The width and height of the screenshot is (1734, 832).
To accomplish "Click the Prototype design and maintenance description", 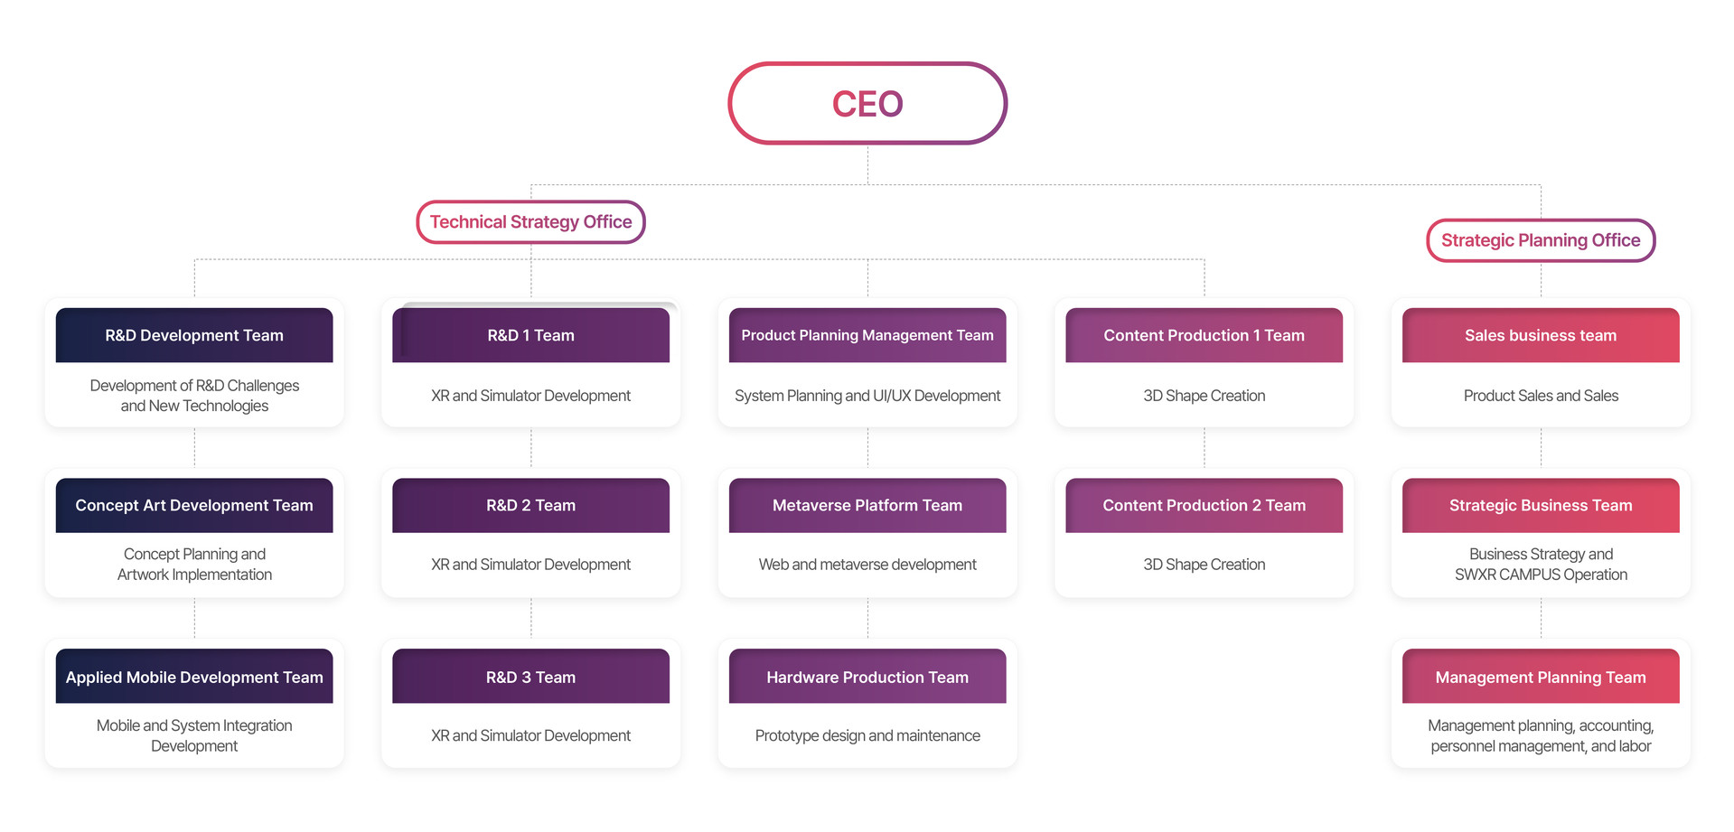I will tap(867, 735).
